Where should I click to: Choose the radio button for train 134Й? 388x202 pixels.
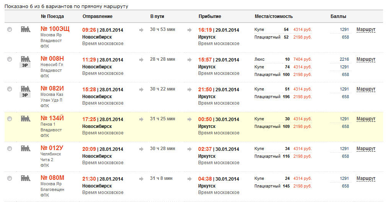[10, 119]
